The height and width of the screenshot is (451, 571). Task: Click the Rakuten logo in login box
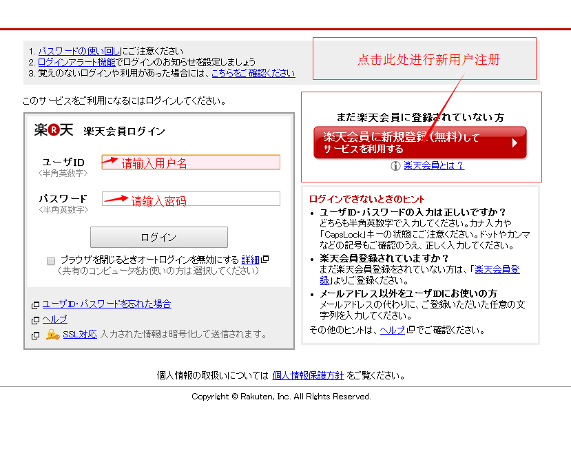click(54, 130)
